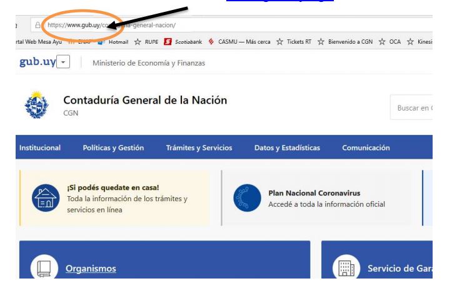The image size is (467, 301).
Task: Click the Contaduría General de la Nación title
Action: point(145,101)
